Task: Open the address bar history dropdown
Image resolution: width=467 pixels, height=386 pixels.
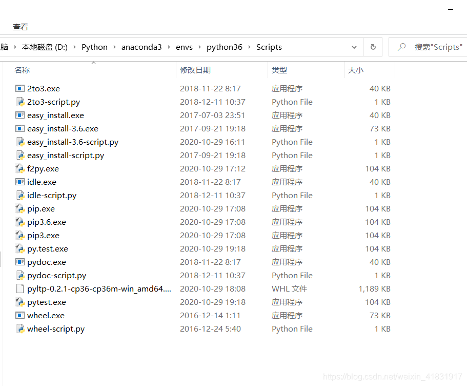Action: 354,47
